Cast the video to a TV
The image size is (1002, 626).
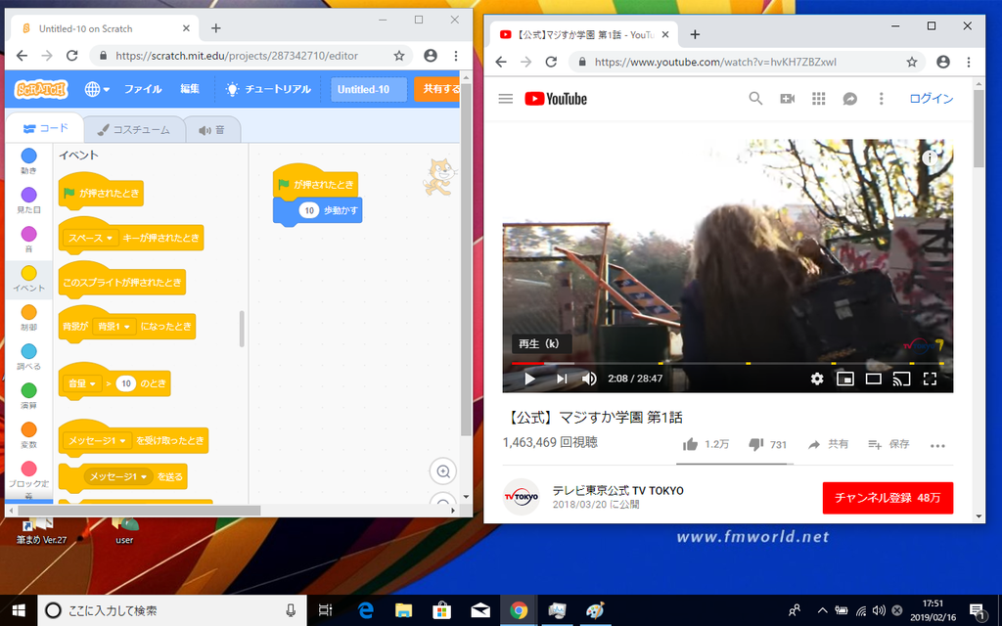click(901, 379)
